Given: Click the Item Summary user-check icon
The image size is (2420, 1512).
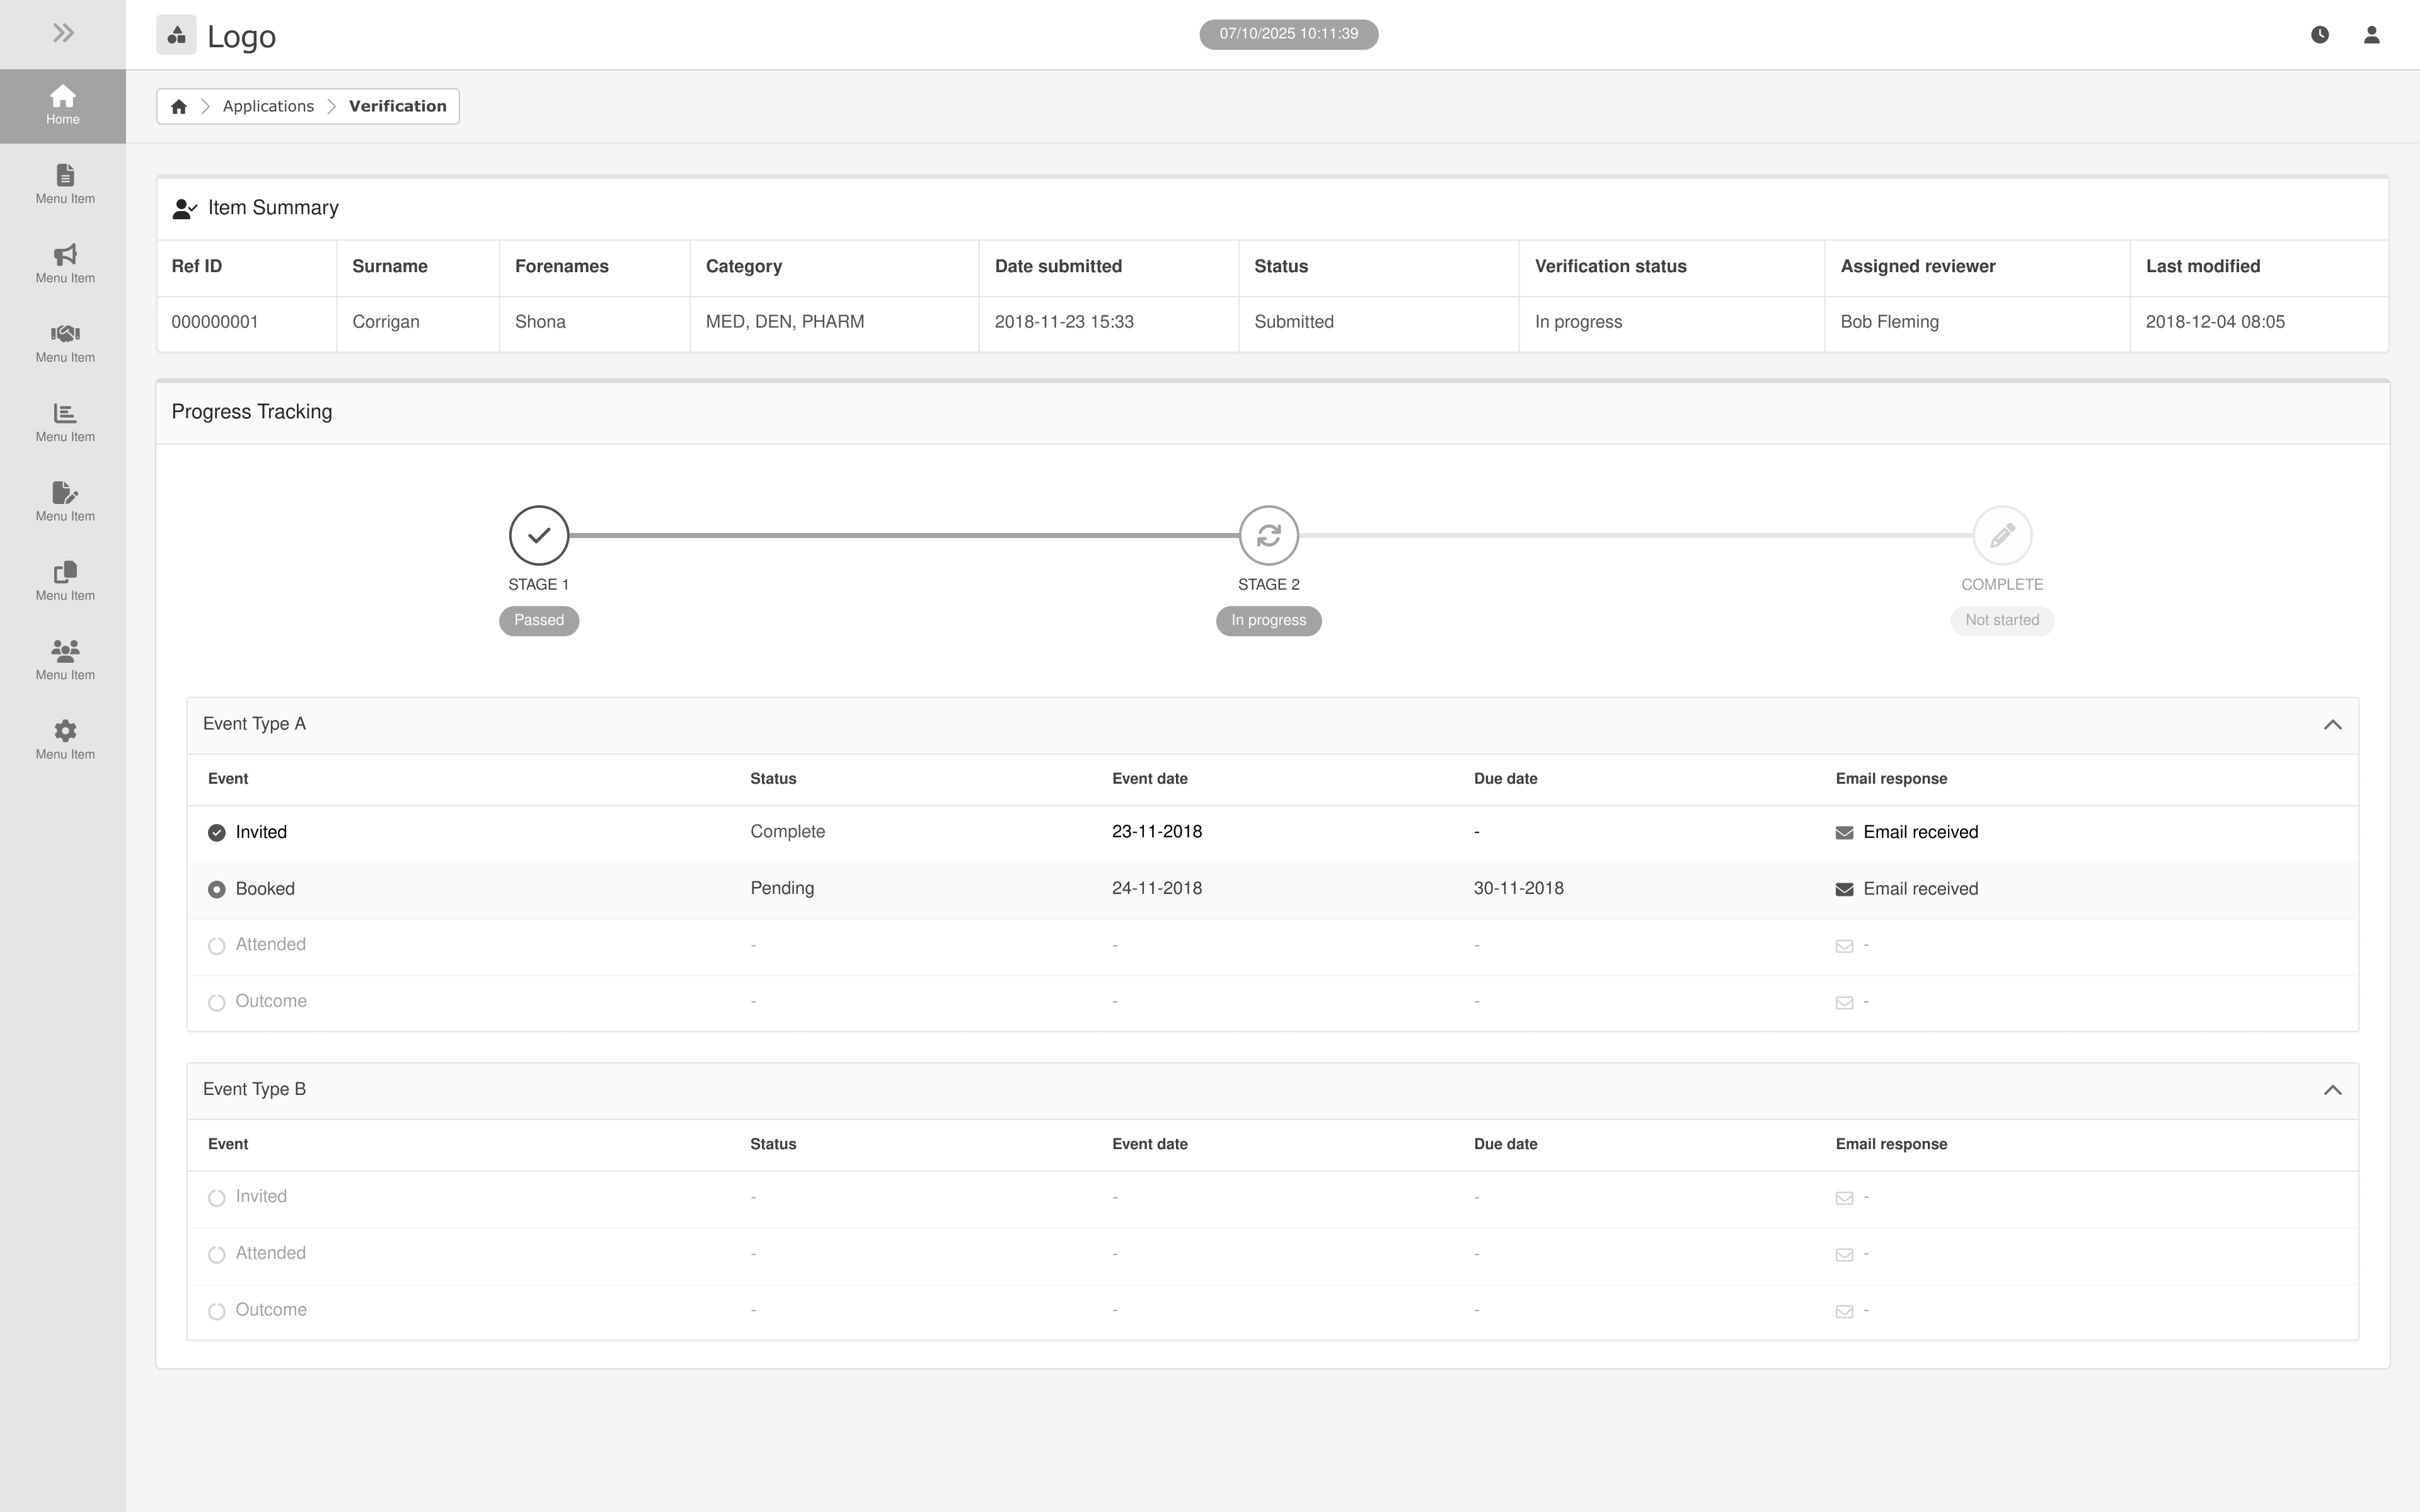Looking at the screenshot, I should (185, 208).
